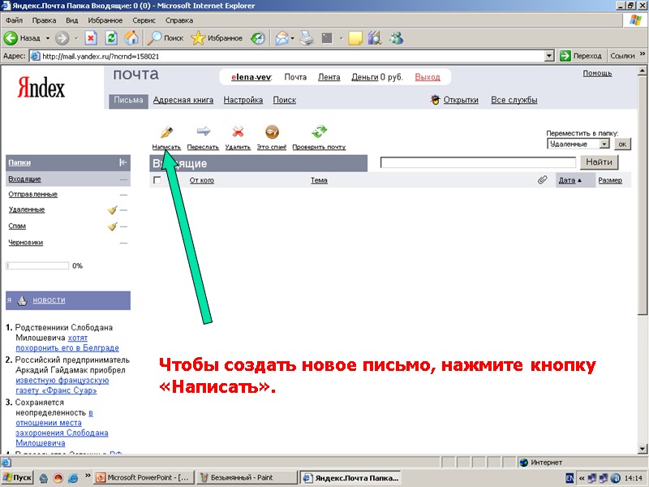Click the Найти search button
Screen dimensions: 649x487
(x=599, y=162)
